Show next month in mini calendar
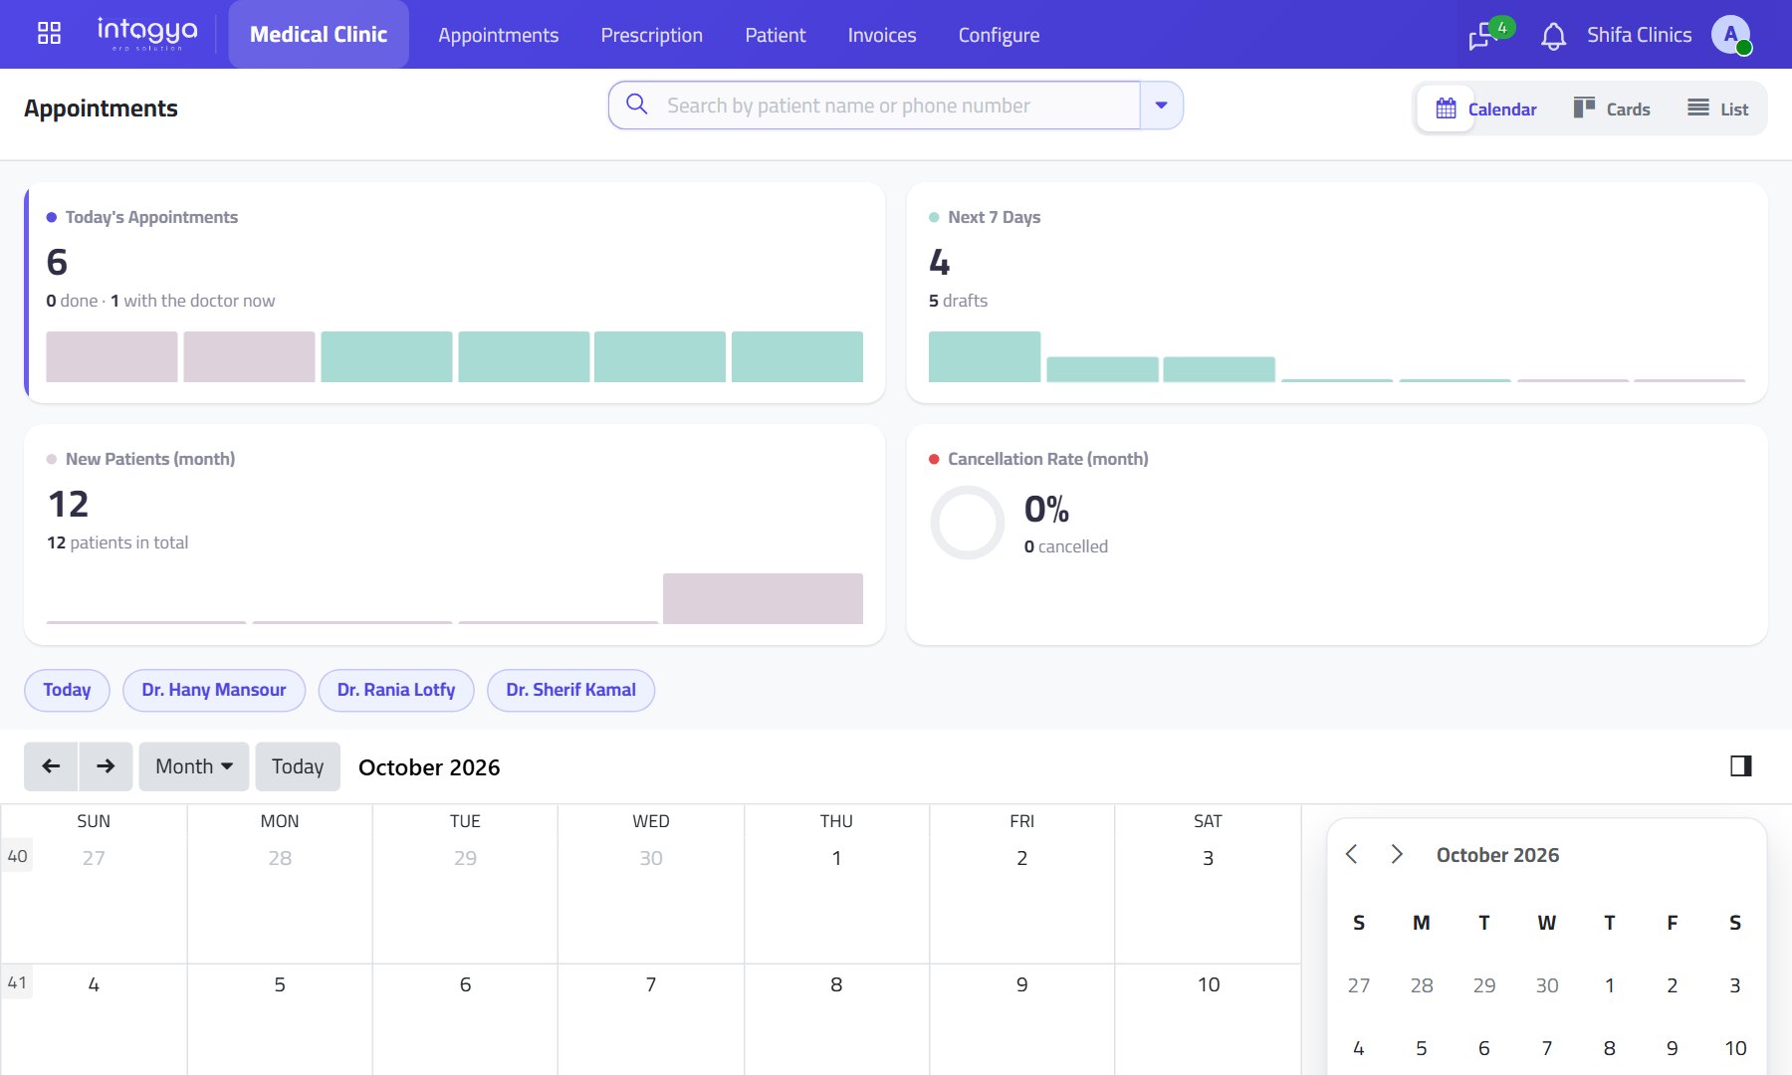Screen dimensions: 1792x1075 [1397, 854]
